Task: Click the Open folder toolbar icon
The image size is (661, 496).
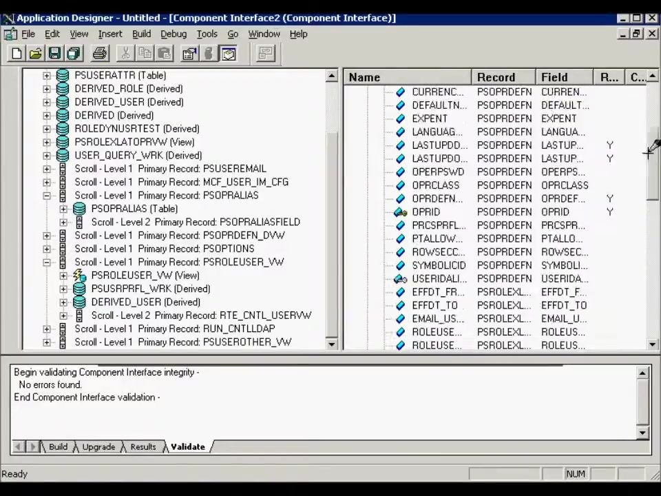Action: pos(35,54)
